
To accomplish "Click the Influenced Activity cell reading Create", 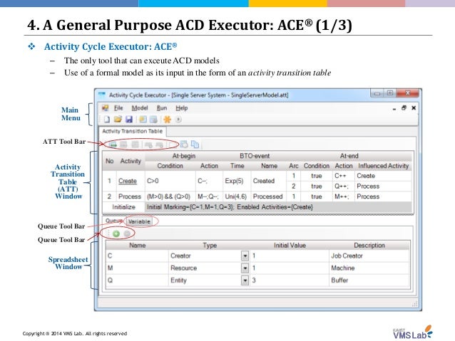I will pos(383,176).
